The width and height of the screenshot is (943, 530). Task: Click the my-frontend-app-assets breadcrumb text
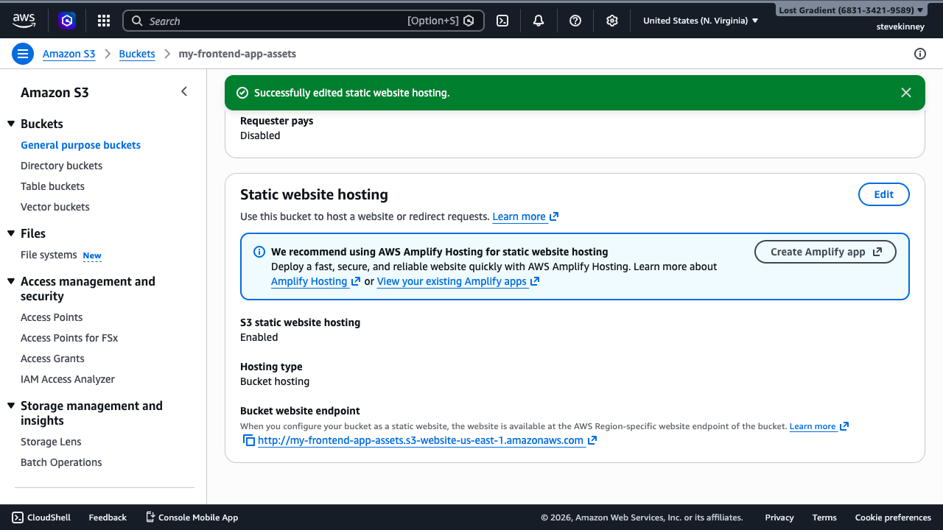(237, 54)
